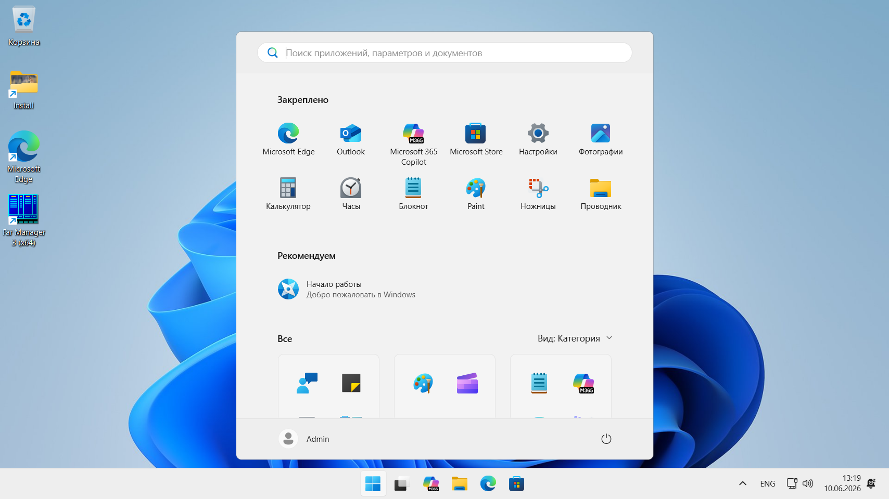
Task: Select Far Manager 3 (x64) shortcut
Action: pos(24,220)
